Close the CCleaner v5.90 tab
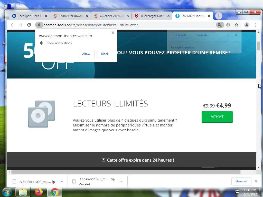The width and height of the screenshot is (263, 197). [128, 16]
